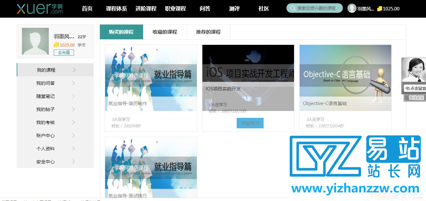This screenshot has width=426, height=201.
Task: Switch to the 收藏的课程 tab
Action: [165, 32]
